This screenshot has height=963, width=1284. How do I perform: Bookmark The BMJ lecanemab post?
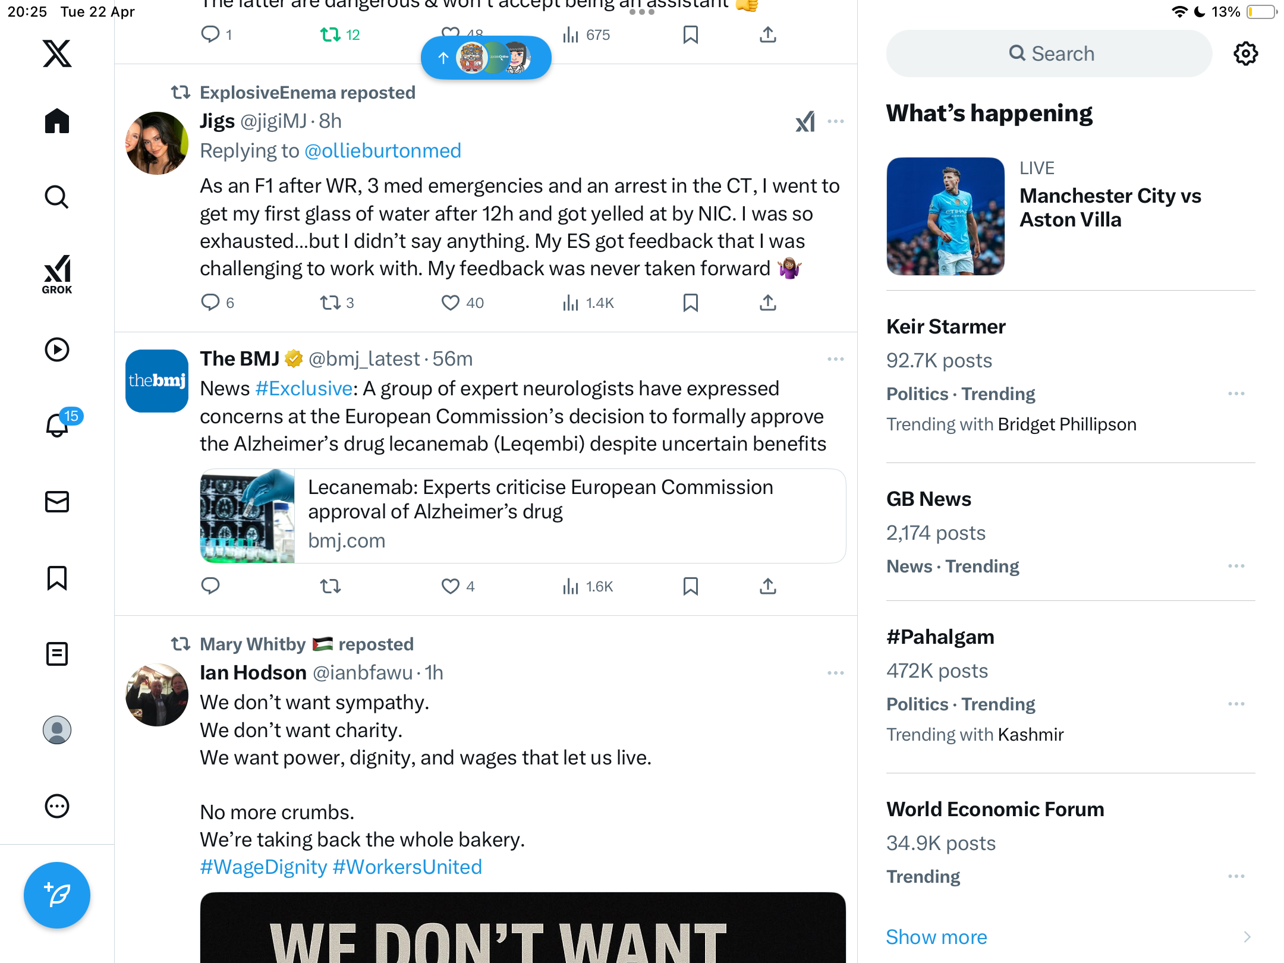[690, 586]
